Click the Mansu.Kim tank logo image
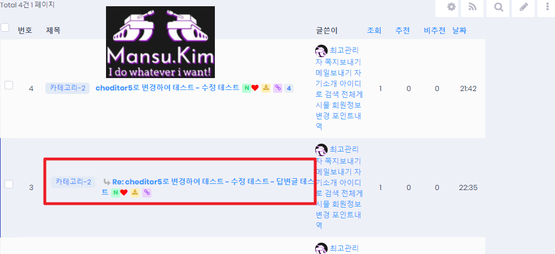Screen dimensions: 555x254 click(x=160, y=42)
